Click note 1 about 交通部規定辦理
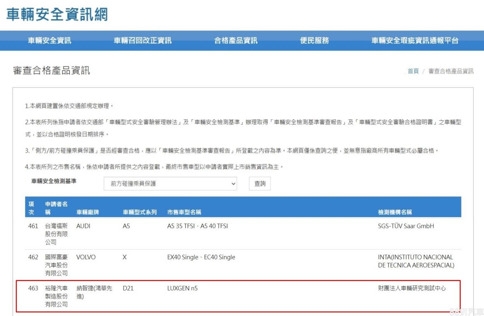 pyautogui.click(x=69, y=106)
